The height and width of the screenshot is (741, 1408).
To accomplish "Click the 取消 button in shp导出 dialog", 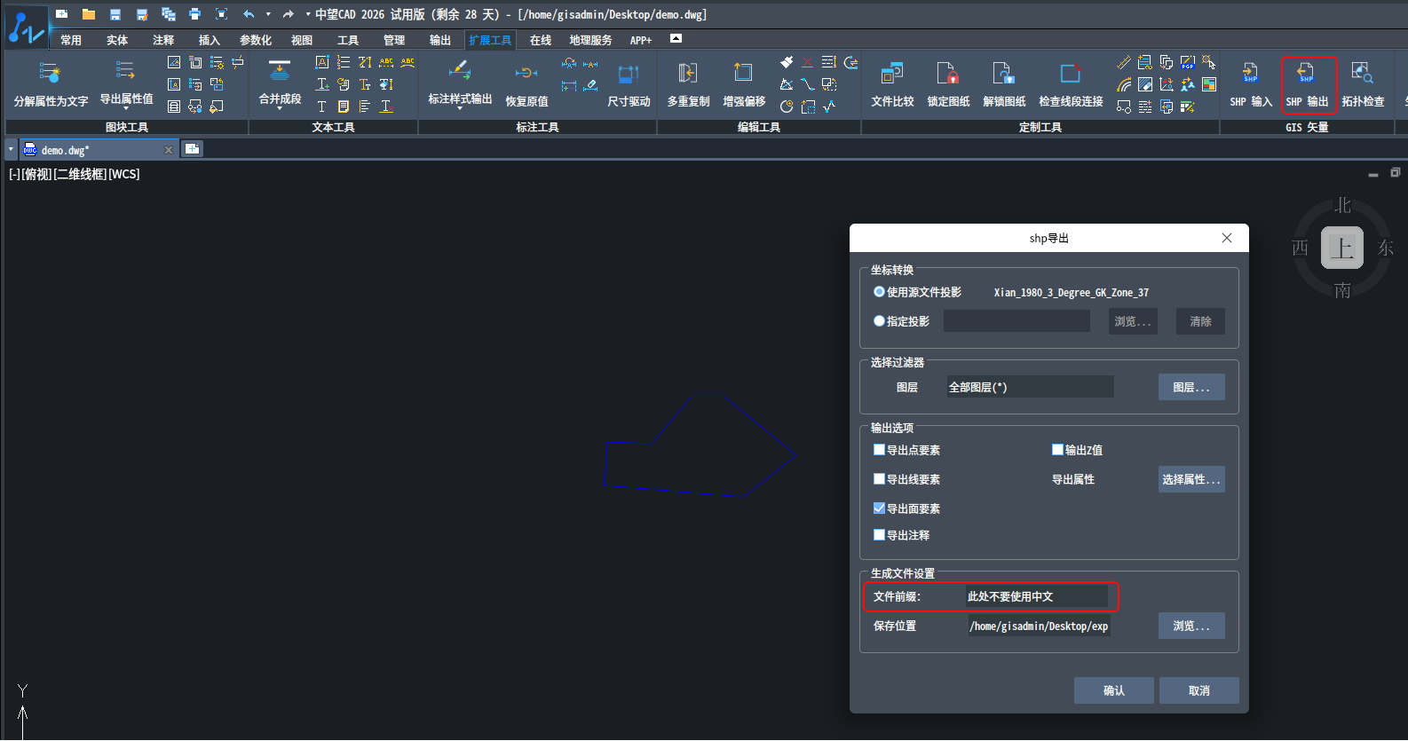I will [1198, 690].
